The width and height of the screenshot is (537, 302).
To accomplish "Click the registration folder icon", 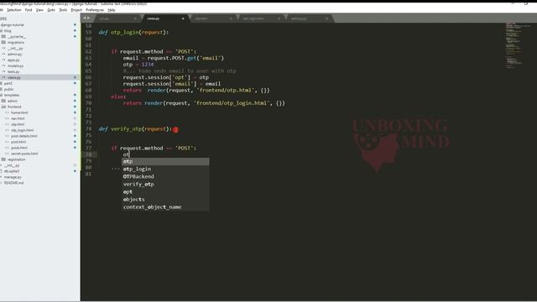I will coord(3,159).
